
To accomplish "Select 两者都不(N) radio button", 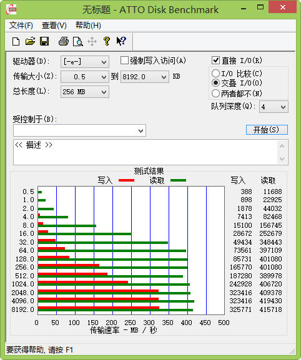I will 215,93.
